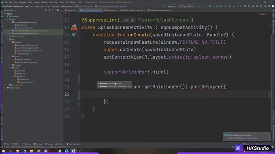Open Project panel gear options
The image size is (275, 154).
click(58, 10)
